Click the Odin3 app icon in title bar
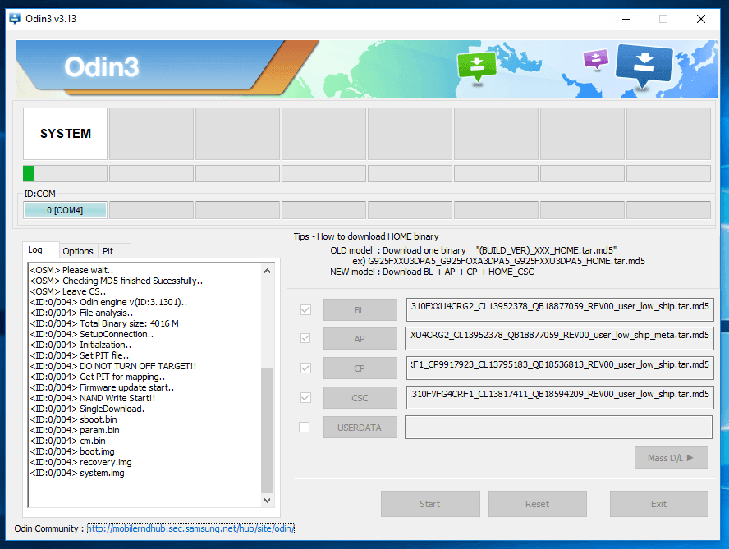729x549 pixels. pyautogui.click(x=15, y=19)
